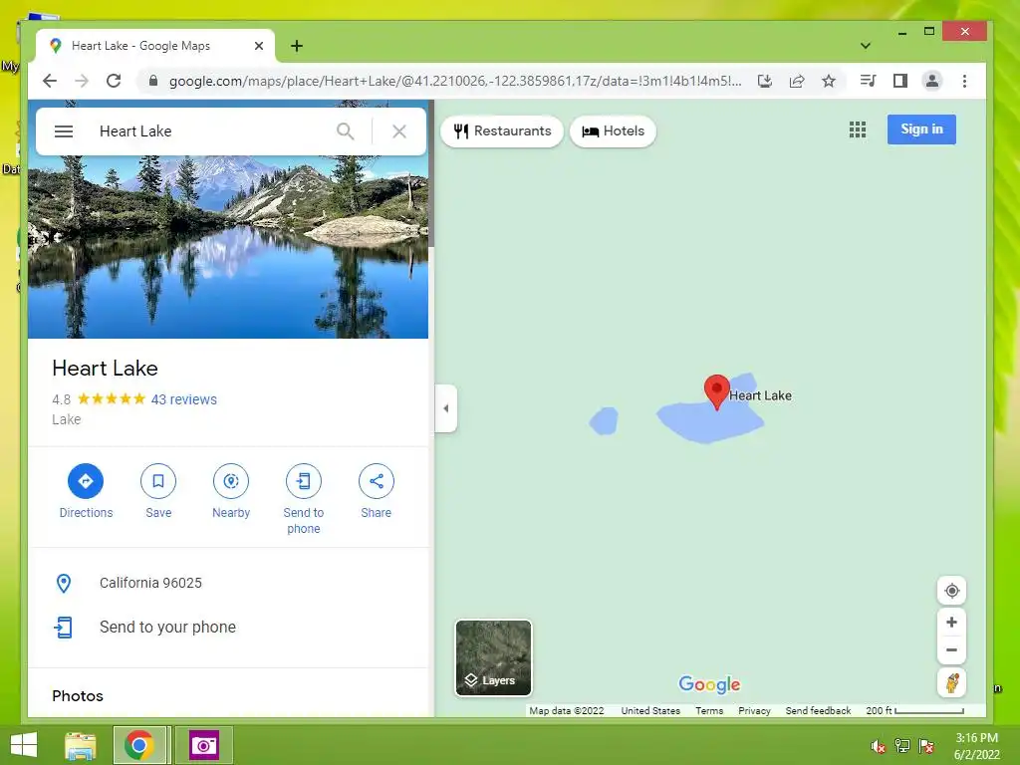This screenshot has width=1020, height=765.
Task: Zoom out on the map
Action: pos(951,650)
